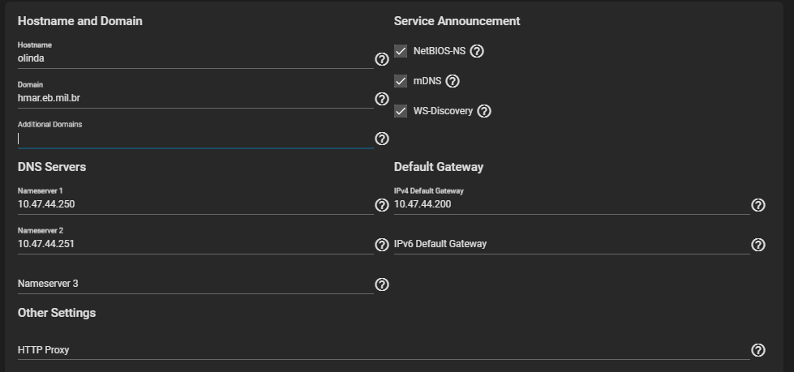Show help for Nameserver 3
This screenshot has height=372, width=794.
(x=382, y=284)
